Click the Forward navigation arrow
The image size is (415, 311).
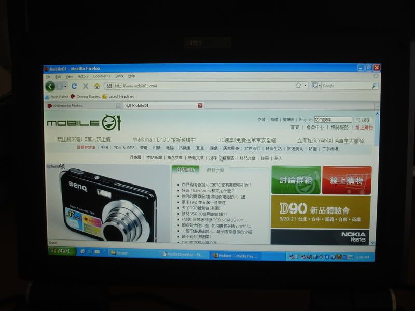coord(59,86)
